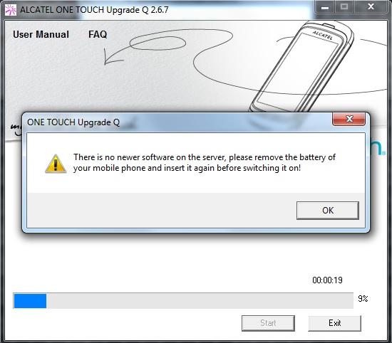Click the empty grey progress bar area

200,301
